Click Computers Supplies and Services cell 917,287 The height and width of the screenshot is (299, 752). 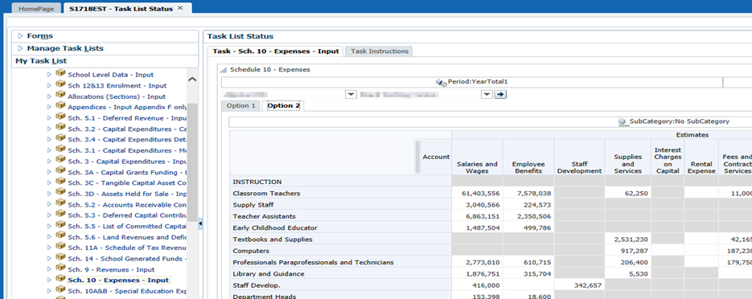pos(627,251)
